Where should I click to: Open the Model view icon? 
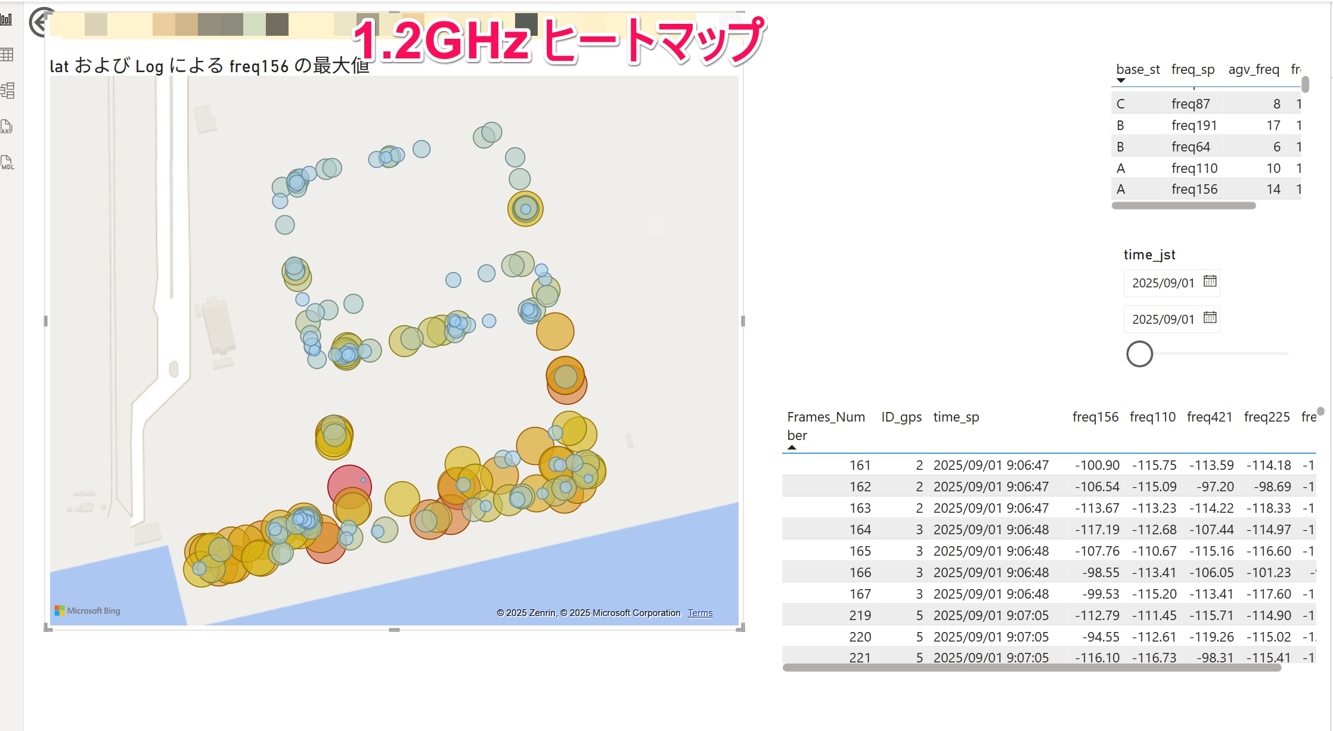coord(7,91)
